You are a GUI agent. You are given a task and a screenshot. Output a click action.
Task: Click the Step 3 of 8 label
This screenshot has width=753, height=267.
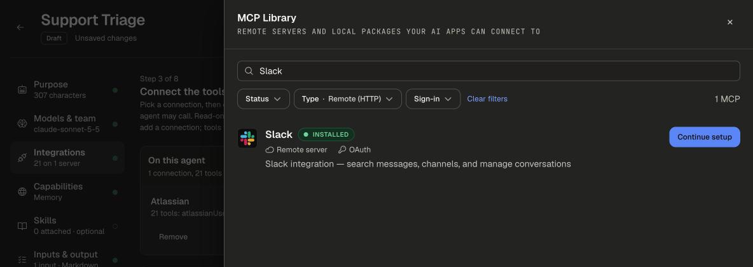click(159, 79)
